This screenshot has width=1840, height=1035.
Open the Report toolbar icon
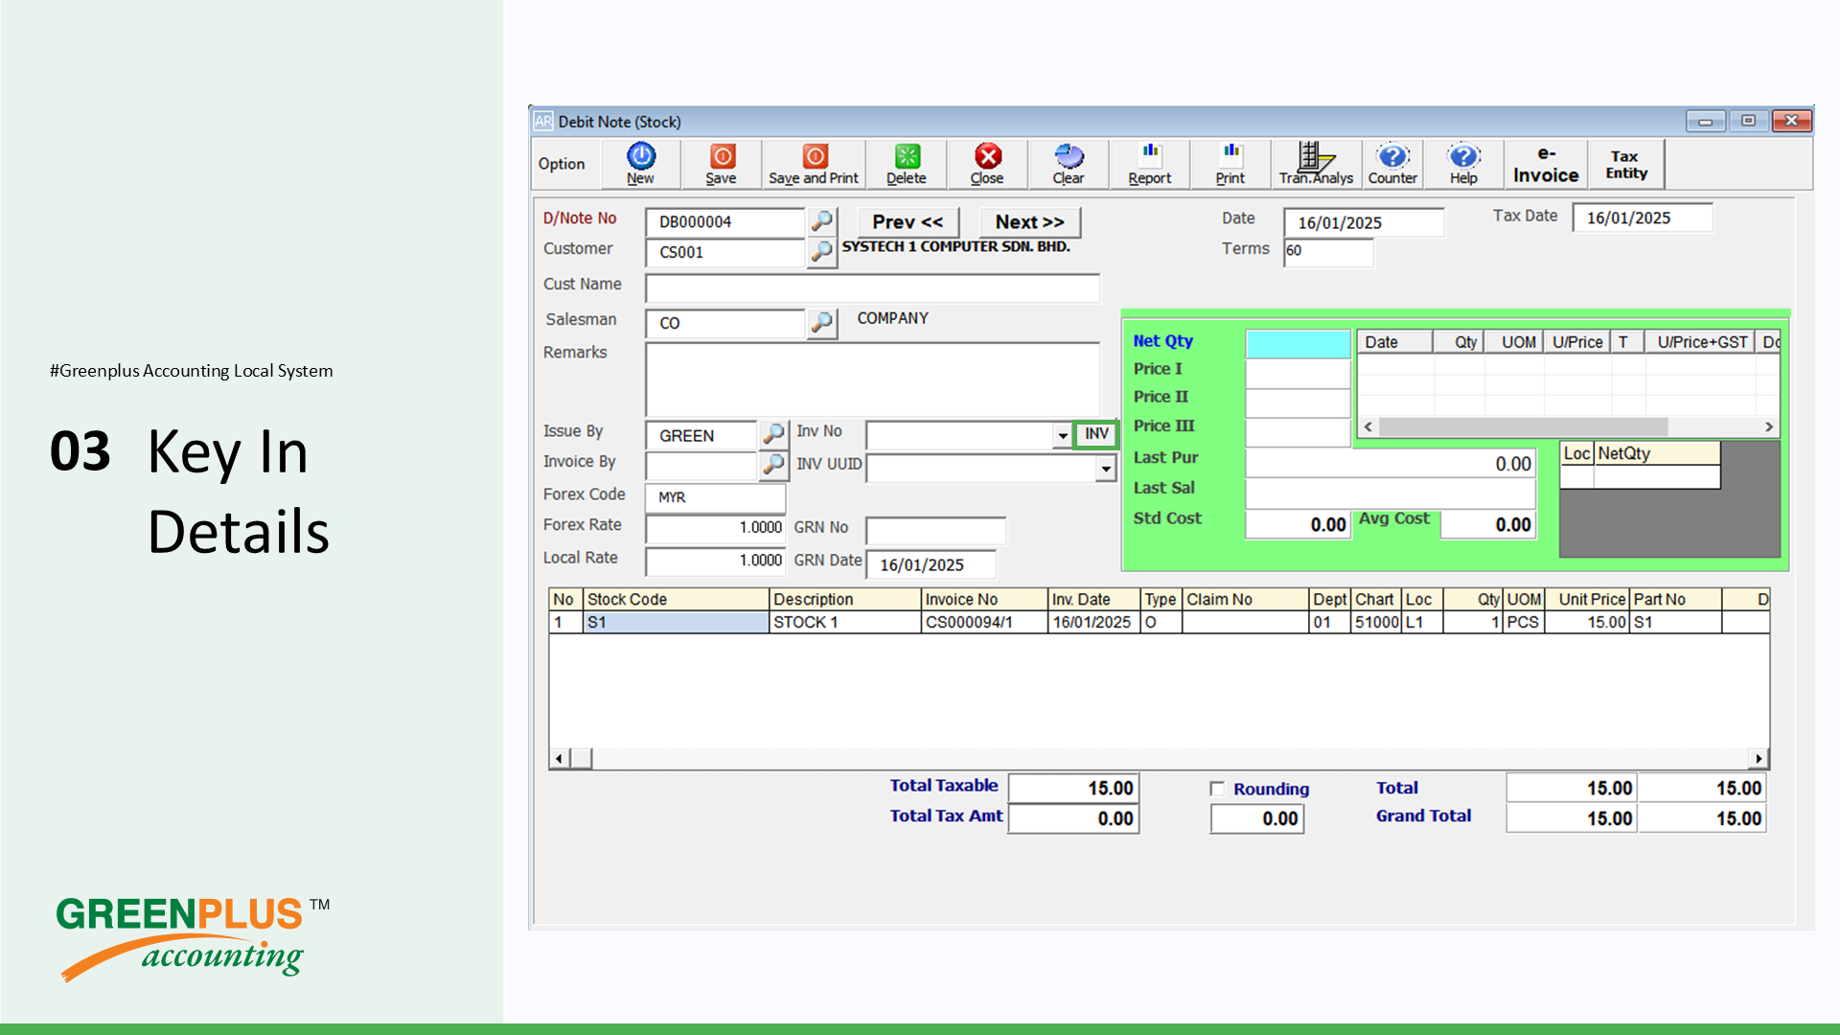coord(1150,163)
